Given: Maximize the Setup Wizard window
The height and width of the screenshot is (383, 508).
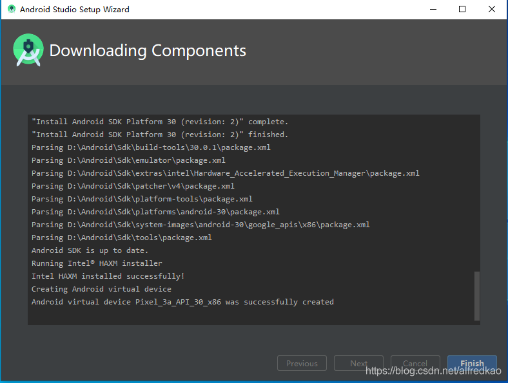Looking at the screenshot, I should pyautogui.click(x=462, y=10).
